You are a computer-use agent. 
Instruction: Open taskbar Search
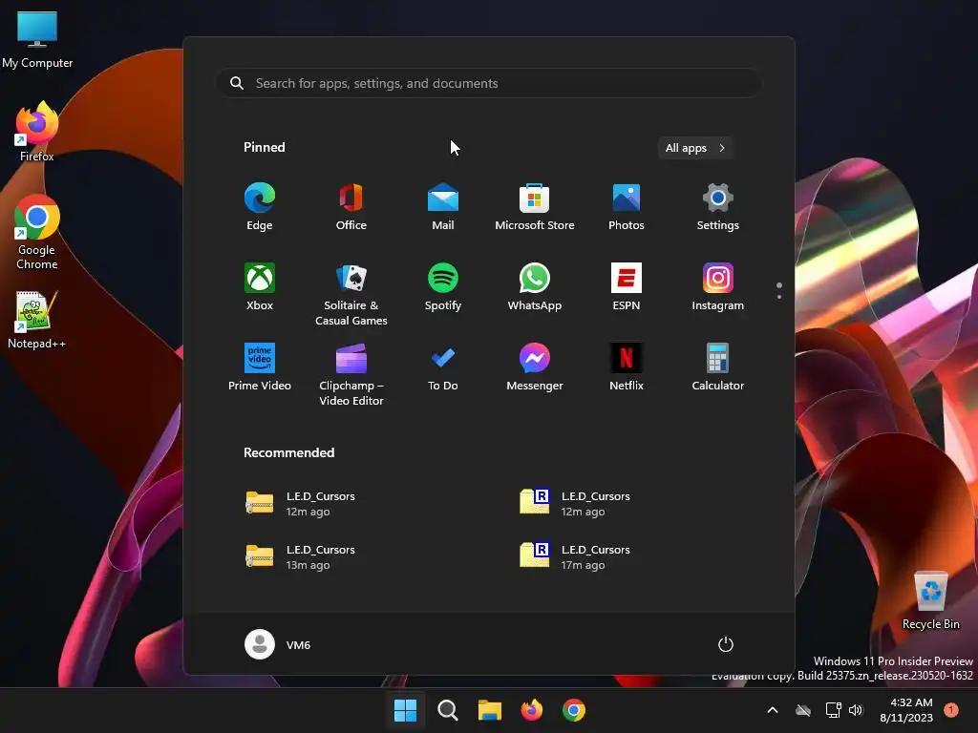[x=448, y=710]
